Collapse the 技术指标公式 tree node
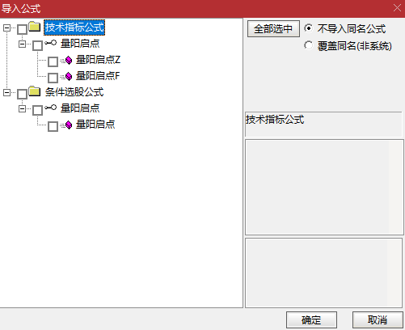 pos(6,27)
